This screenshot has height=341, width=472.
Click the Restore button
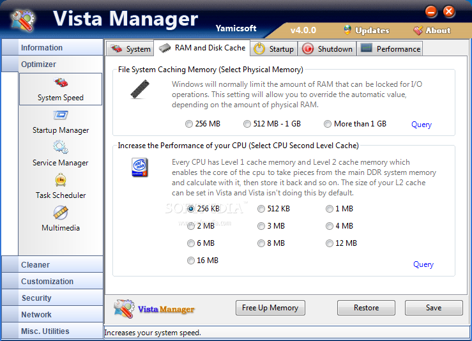pyautogui.click(x=366, y=308)
